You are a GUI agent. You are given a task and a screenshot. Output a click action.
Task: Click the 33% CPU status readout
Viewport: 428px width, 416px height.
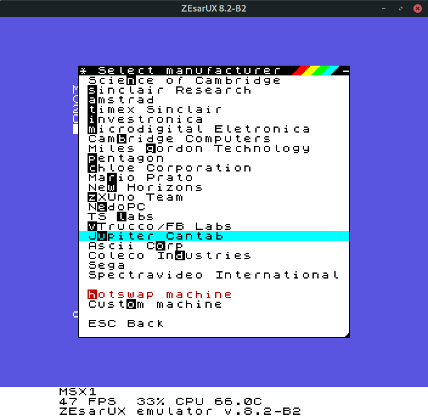[x=171, y=401]
